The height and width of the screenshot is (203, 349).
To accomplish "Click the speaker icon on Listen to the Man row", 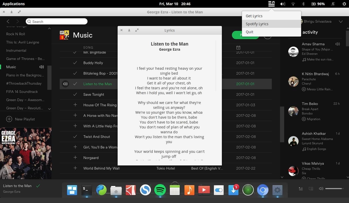I will pos(65,84).
